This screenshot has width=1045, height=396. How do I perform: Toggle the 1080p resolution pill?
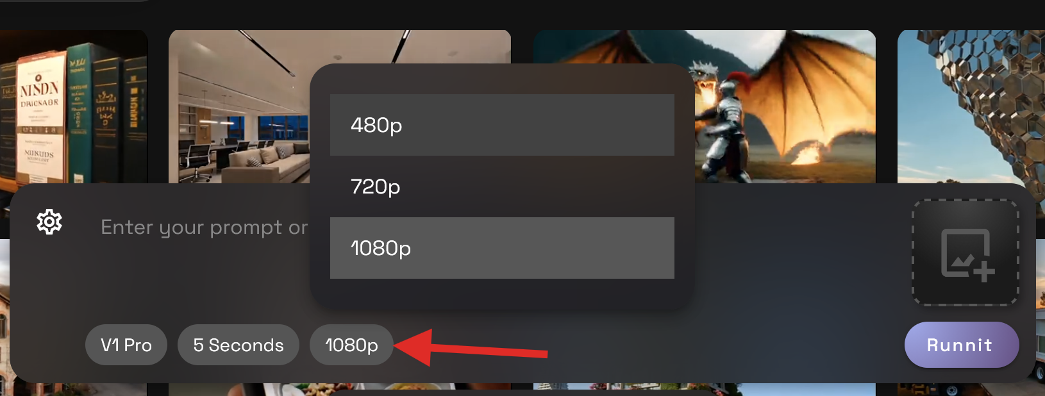tap(351, 345)
